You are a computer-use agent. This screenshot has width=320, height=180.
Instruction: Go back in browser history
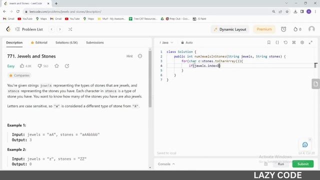pos(4,11)
